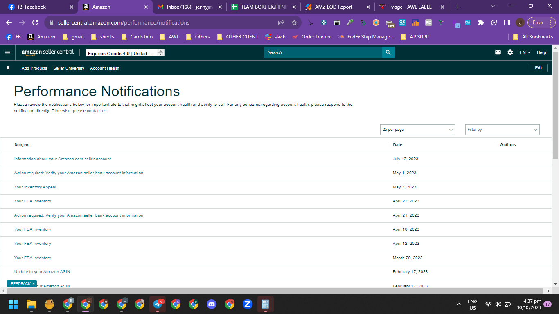
Task: Open Your FBA Inventory notification from March 29
Action: (x=33, y=258)
